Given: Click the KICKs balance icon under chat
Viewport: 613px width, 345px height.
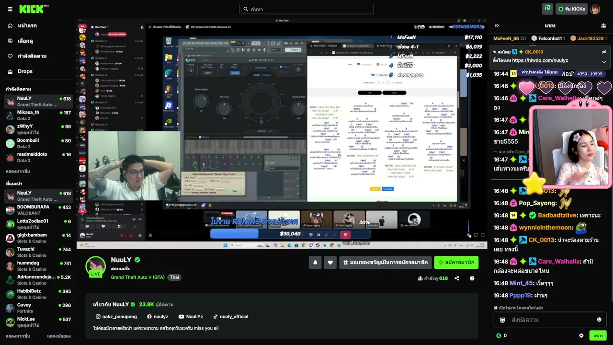Looking at the screenshot, I should [x=499, y=336].
